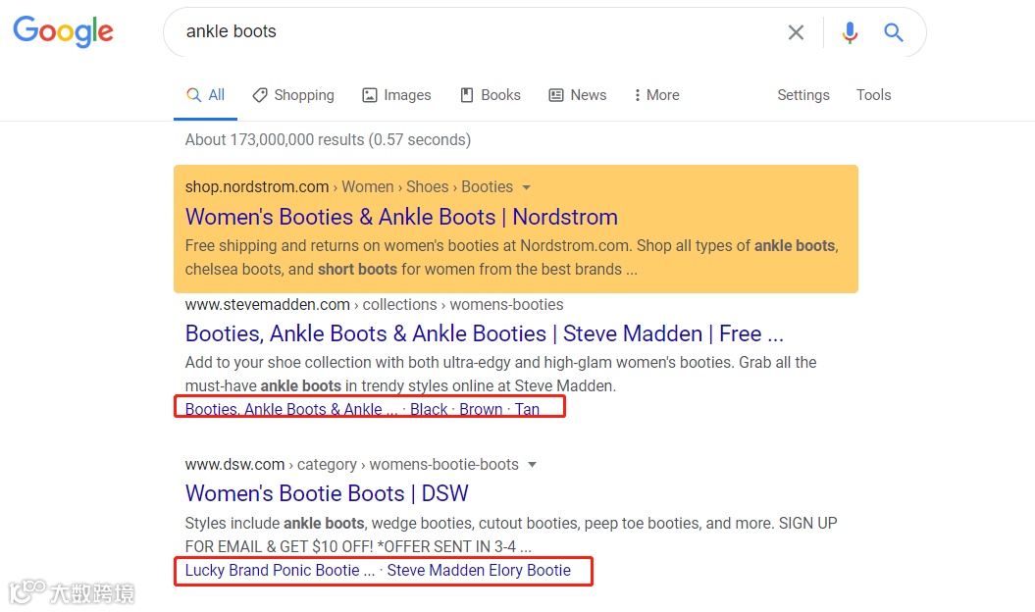Open the Nordstrom result dropdown arrow
This screenshot has height=612, width=1035.
click(527, 187)
